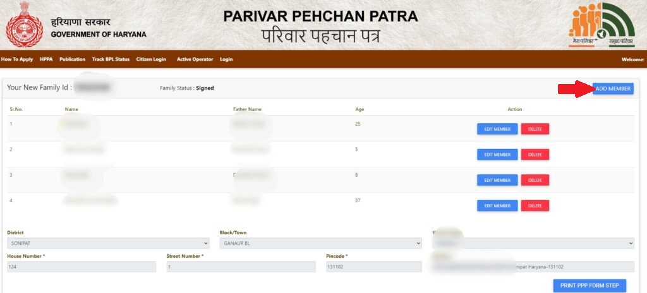Open the HPPA menu item

coord(46,59)
